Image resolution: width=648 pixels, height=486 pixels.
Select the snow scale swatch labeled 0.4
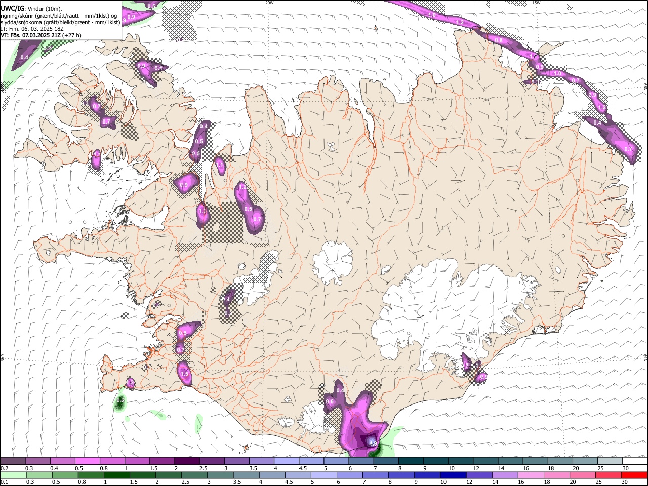[63, 461]
